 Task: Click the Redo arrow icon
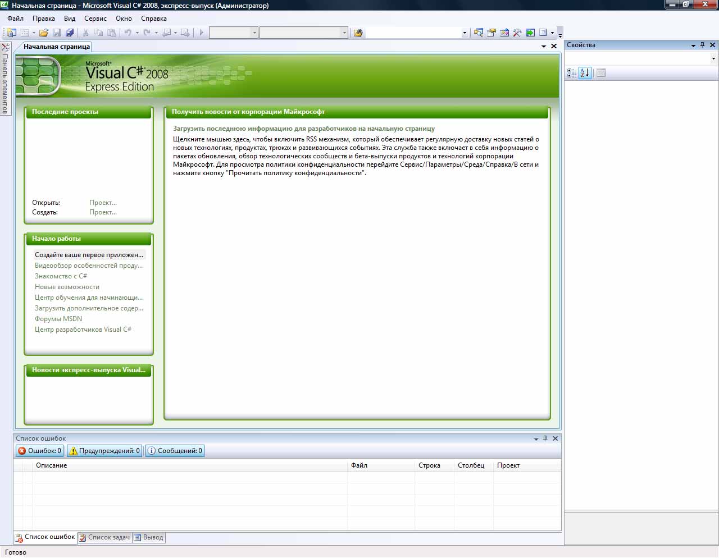(x=147, y=33)
